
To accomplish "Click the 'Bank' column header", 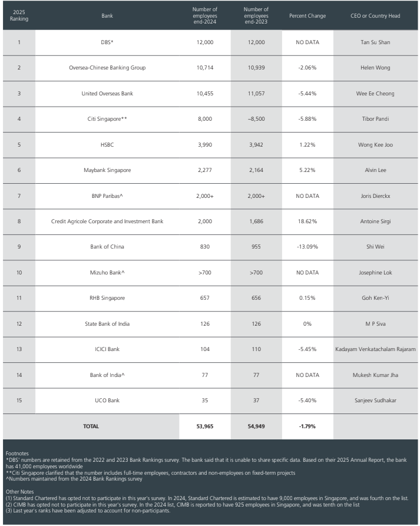I will 107,16.
